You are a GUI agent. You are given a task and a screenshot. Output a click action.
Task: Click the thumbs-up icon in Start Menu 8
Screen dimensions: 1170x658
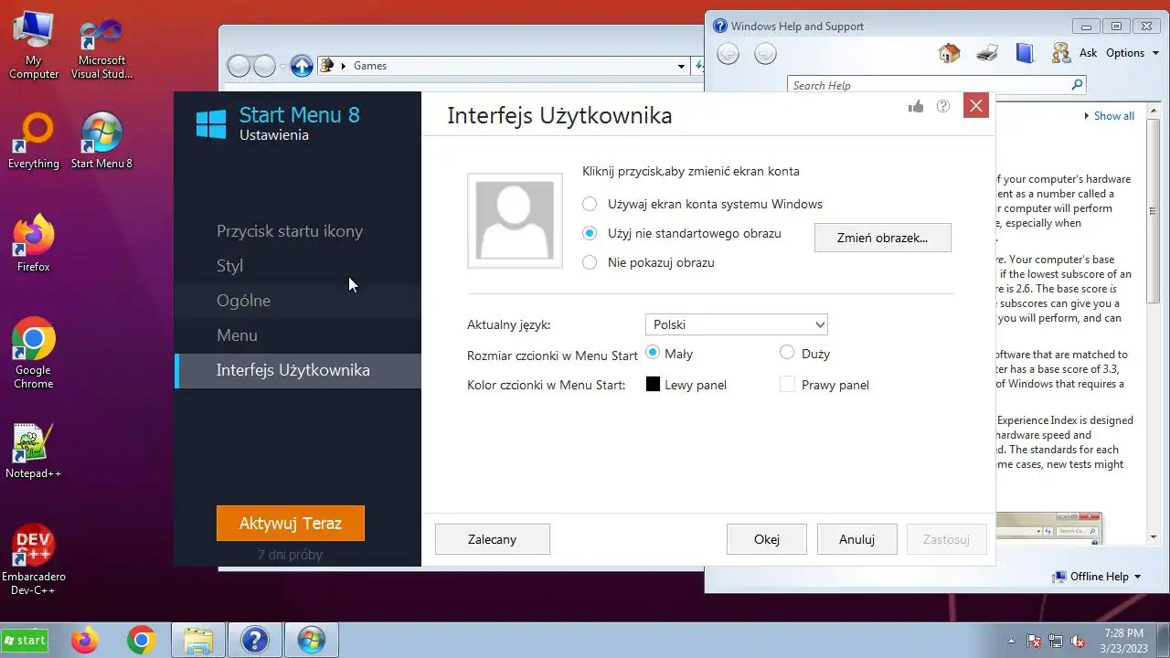point(916,106)
